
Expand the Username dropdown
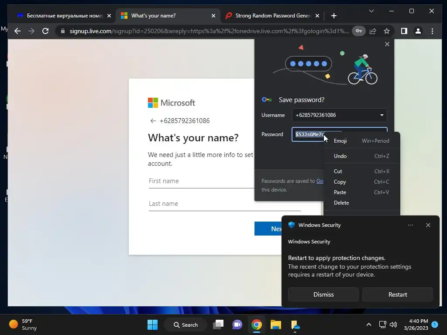[x=382, y=115]
